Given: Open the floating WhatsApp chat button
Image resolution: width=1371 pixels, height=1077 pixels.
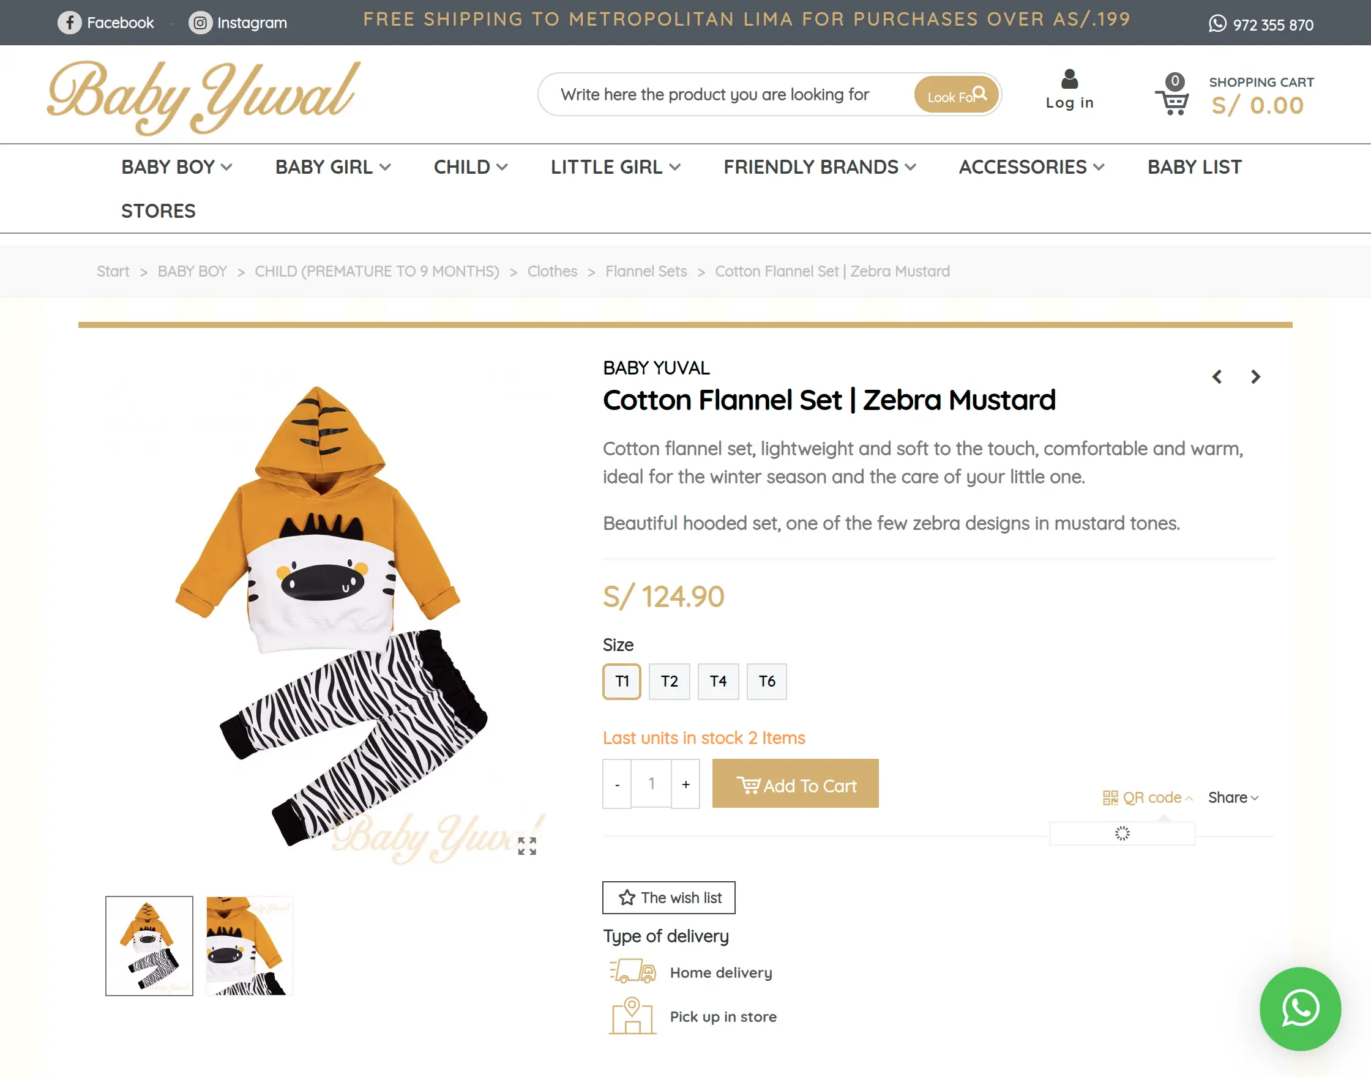Looking at the screenshot, I should point(1301,1010).
